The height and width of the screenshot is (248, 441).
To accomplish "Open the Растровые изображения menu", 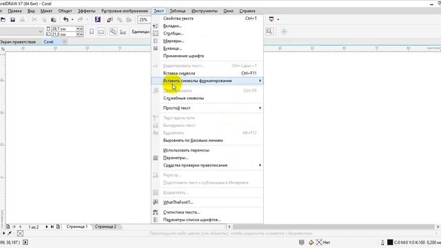I will (125, 11).
